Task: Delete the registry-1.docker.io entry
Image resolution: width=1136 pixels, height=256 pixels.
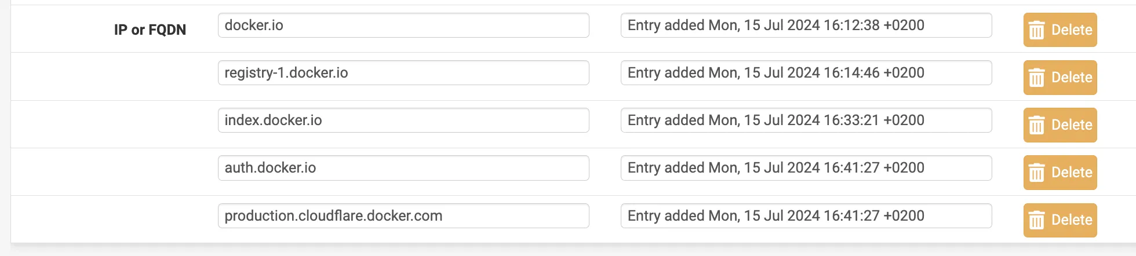Action: (1060, 78)
